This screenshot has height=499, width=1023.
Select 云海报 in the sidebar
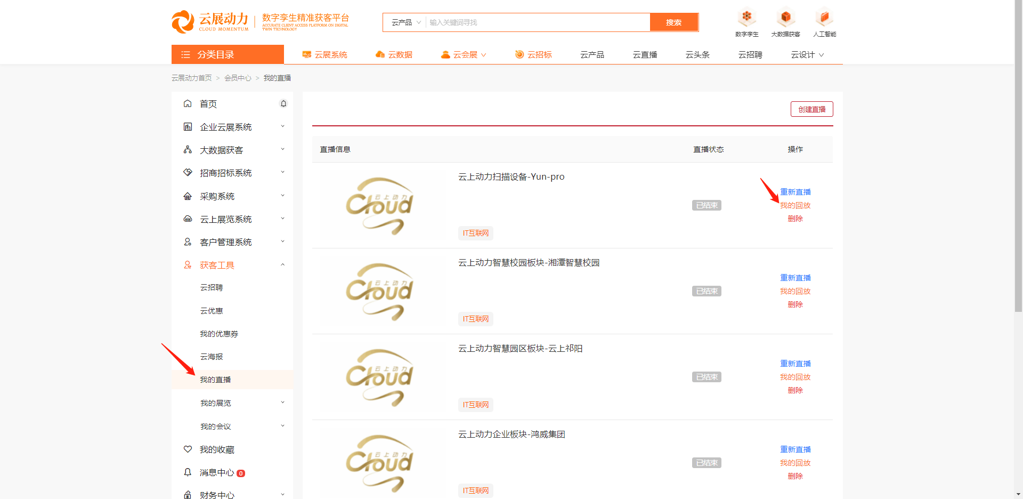(212, 357)
